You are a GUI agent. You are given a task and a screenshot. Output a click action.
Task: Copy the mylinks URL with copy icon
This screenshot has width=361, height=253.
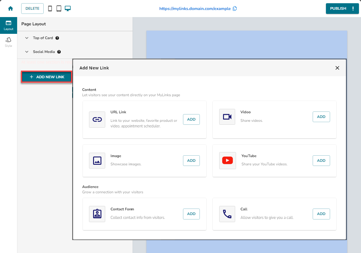click(235, 9)
